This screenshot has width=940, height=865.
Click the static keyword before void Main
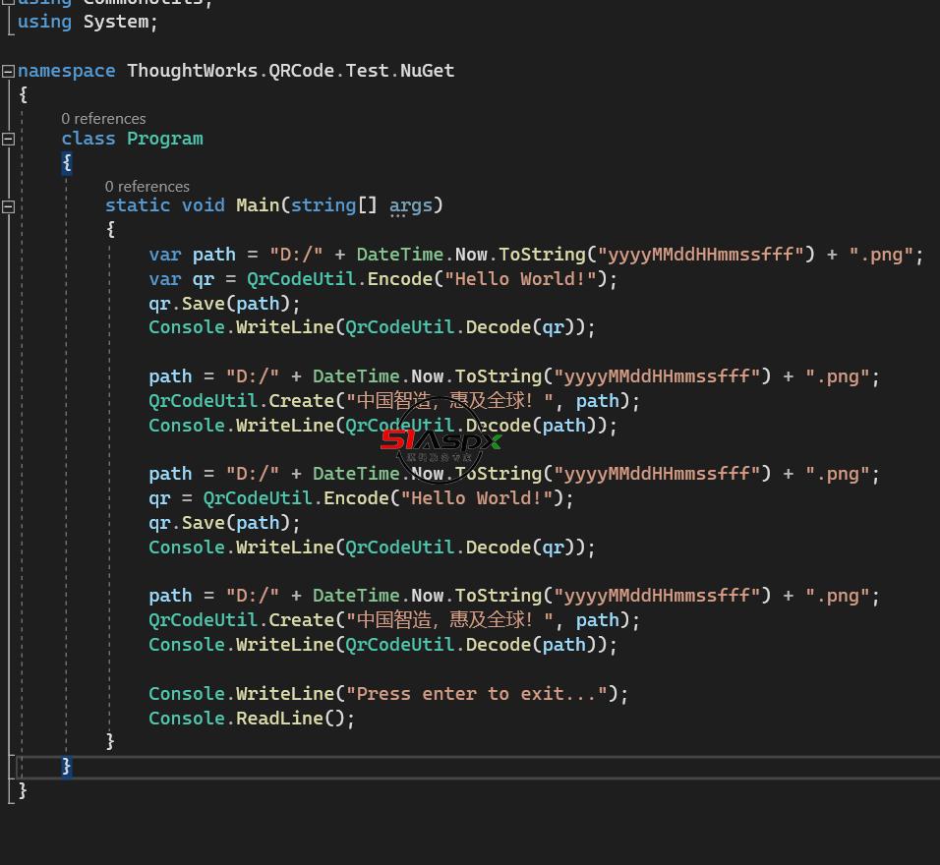[x=138, y=205]
